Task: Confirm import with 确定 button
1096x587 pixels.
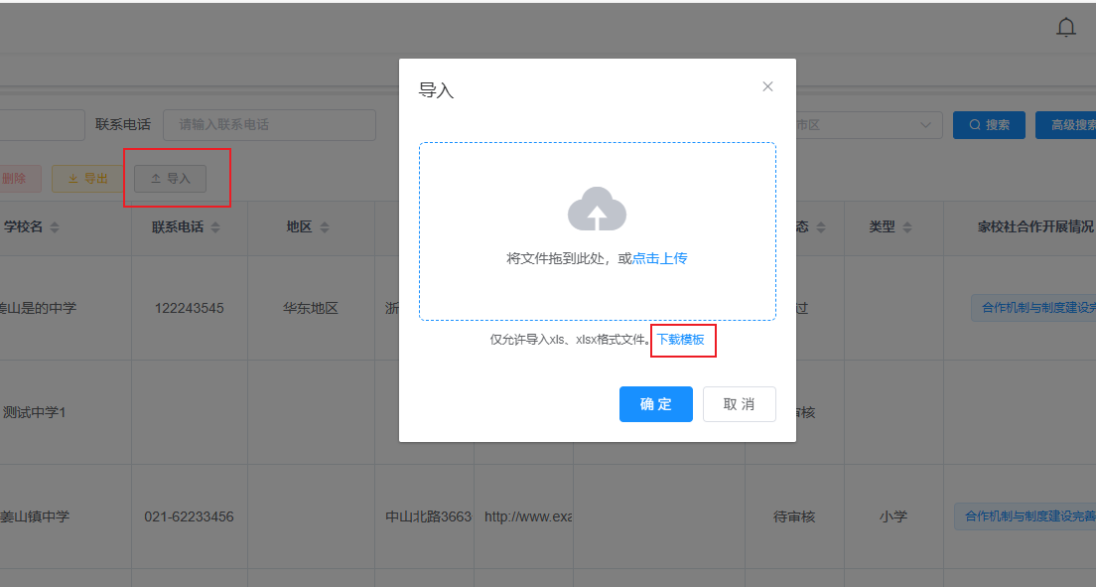Action: pos(655,404)
